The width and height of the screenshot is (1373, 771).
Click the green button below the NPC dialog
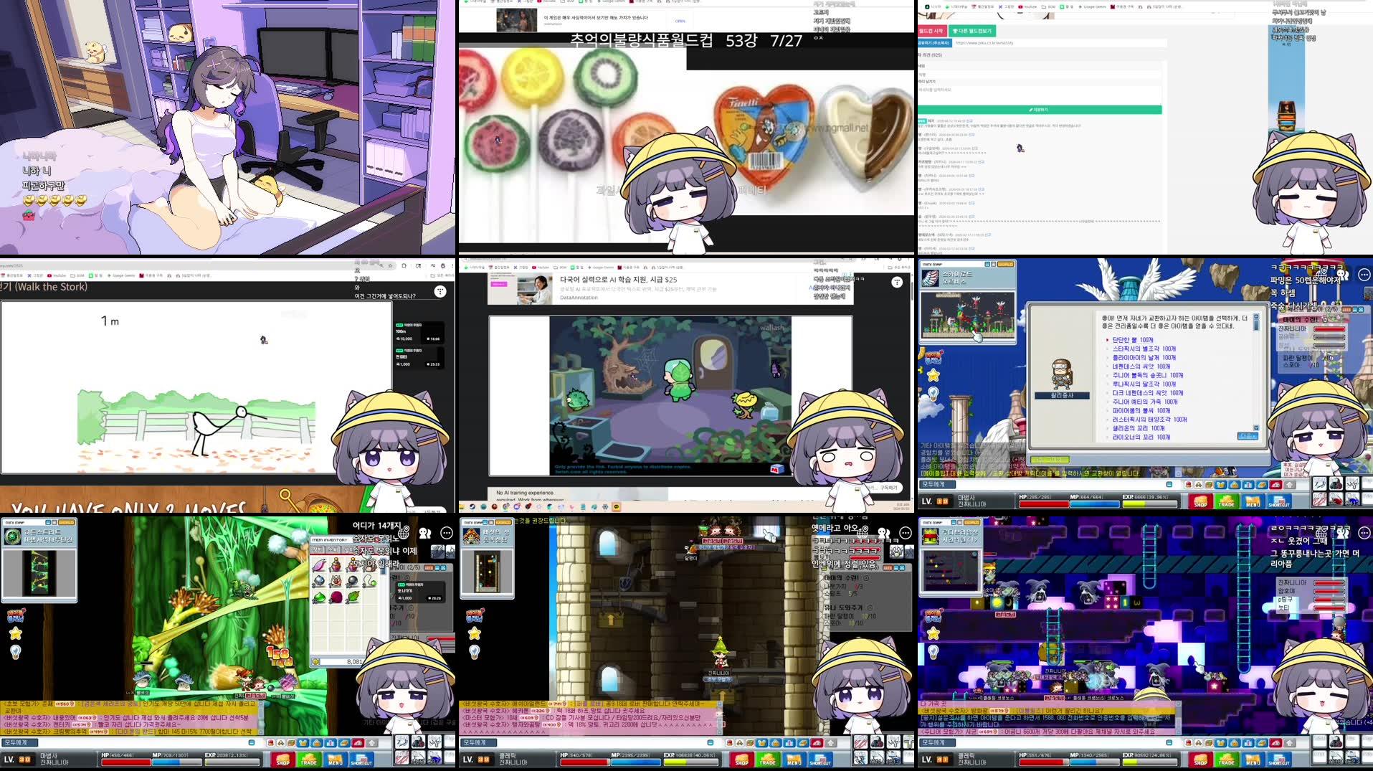[1050, 460]
